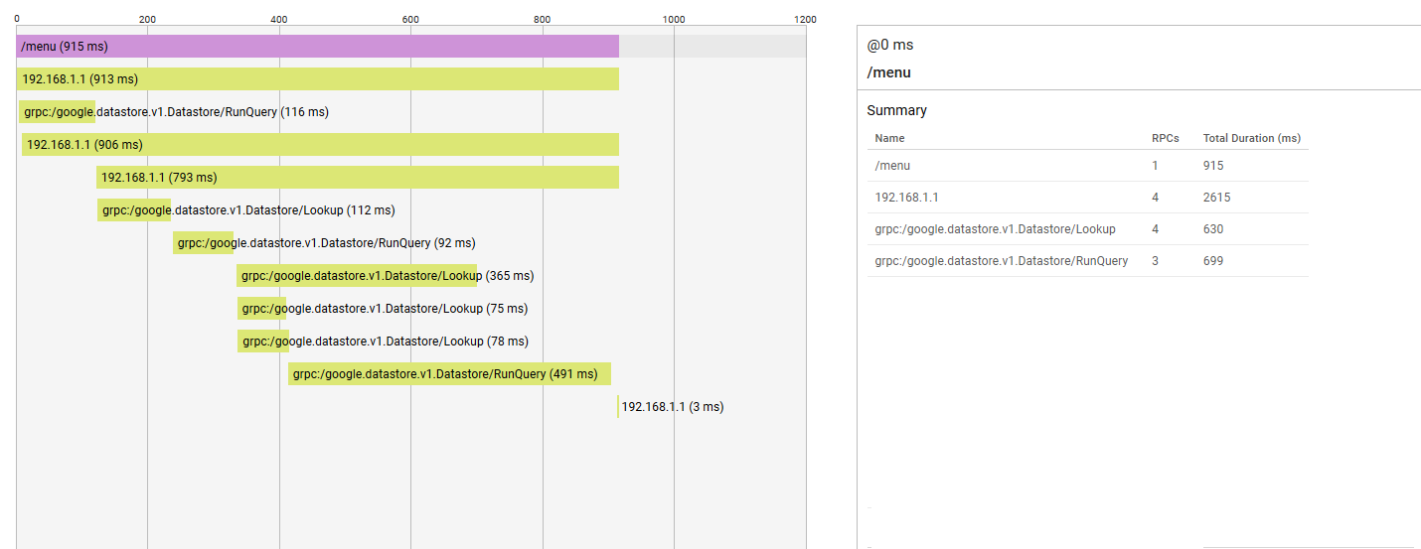
Task: Select the tiny 192.168.1.1 (3 ms) span
Action: coord(618,407)
